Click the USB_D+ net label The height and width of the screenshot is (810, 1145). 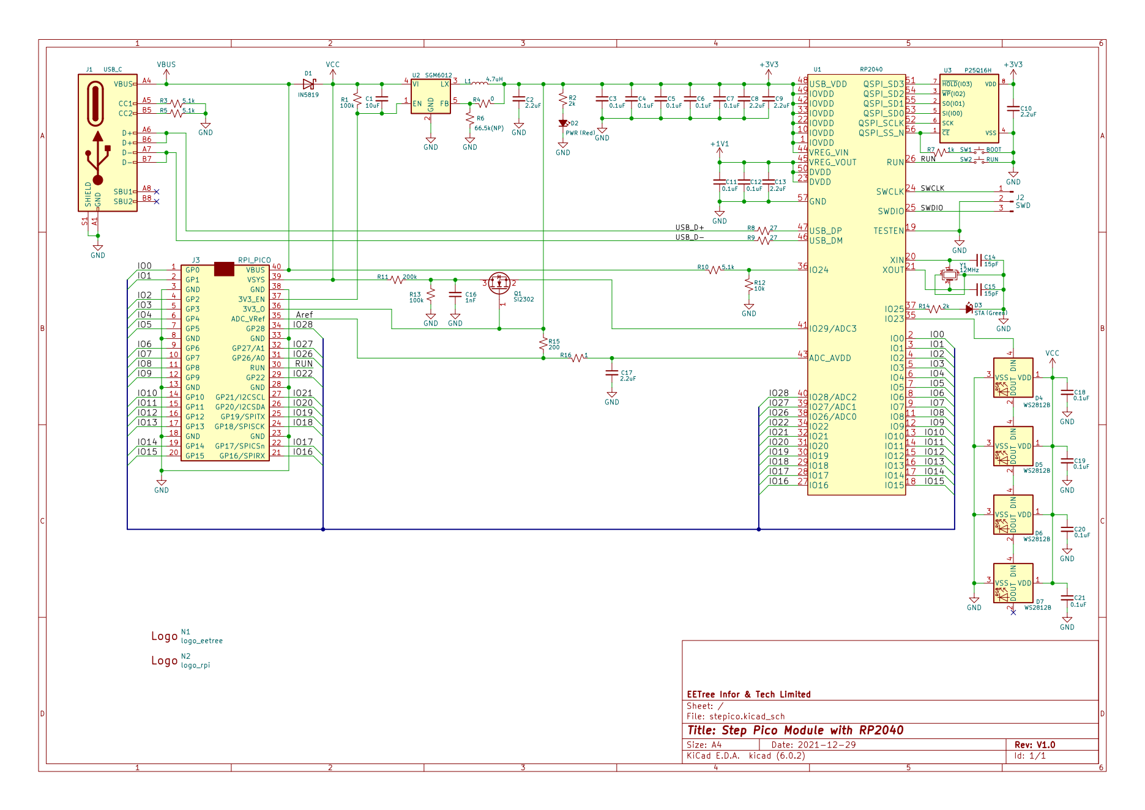click(690, 228)
